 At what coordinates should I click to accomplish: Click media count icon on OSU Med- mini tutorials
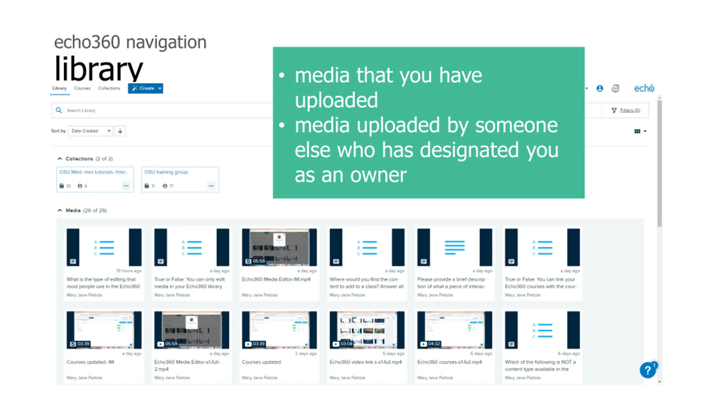pyautogui.click(x=62, y=186)
